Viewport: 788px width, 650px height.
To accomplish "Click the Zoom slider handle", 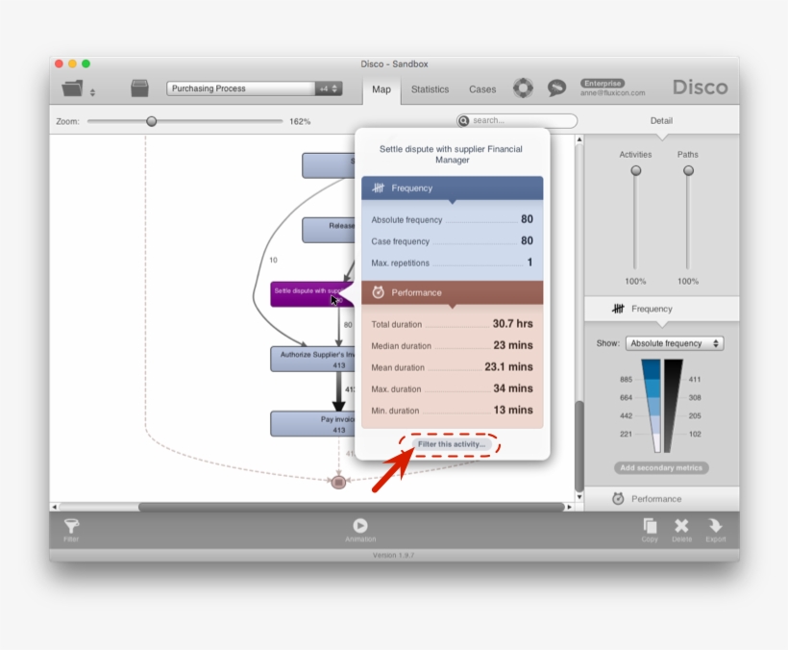I will 151,121.
